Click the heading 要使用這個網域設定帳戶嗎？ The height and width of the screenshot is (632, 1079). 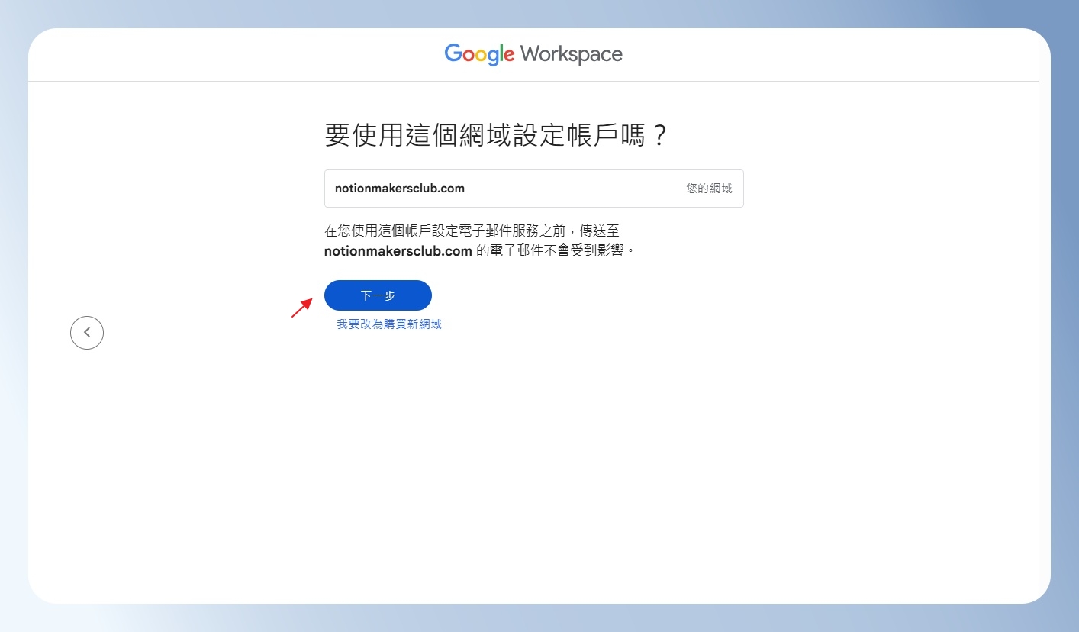[498, 136]
